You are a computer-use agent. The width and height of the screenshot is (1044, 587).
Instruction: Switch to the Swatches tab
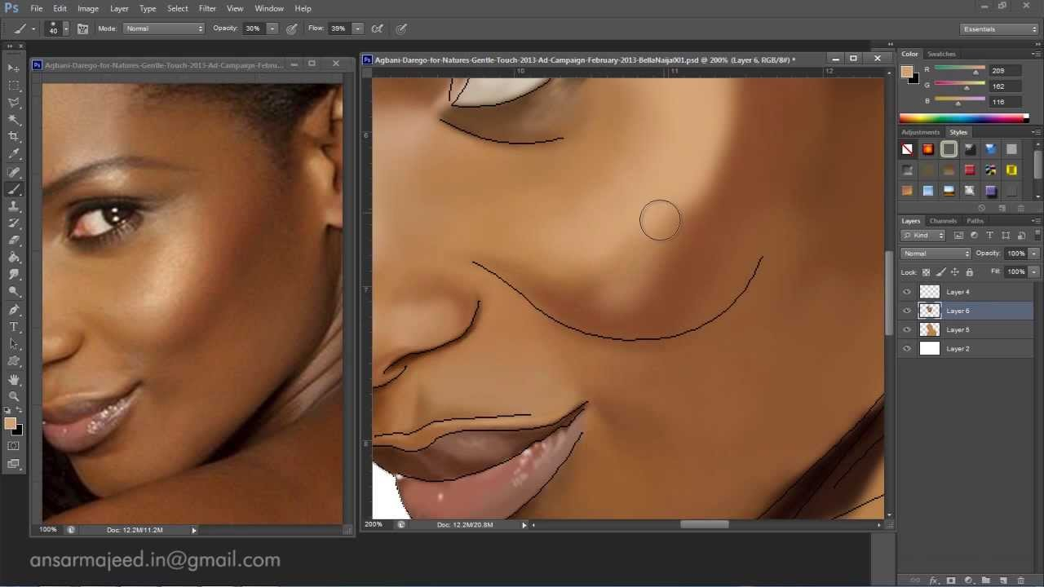[x=941, y=54]
